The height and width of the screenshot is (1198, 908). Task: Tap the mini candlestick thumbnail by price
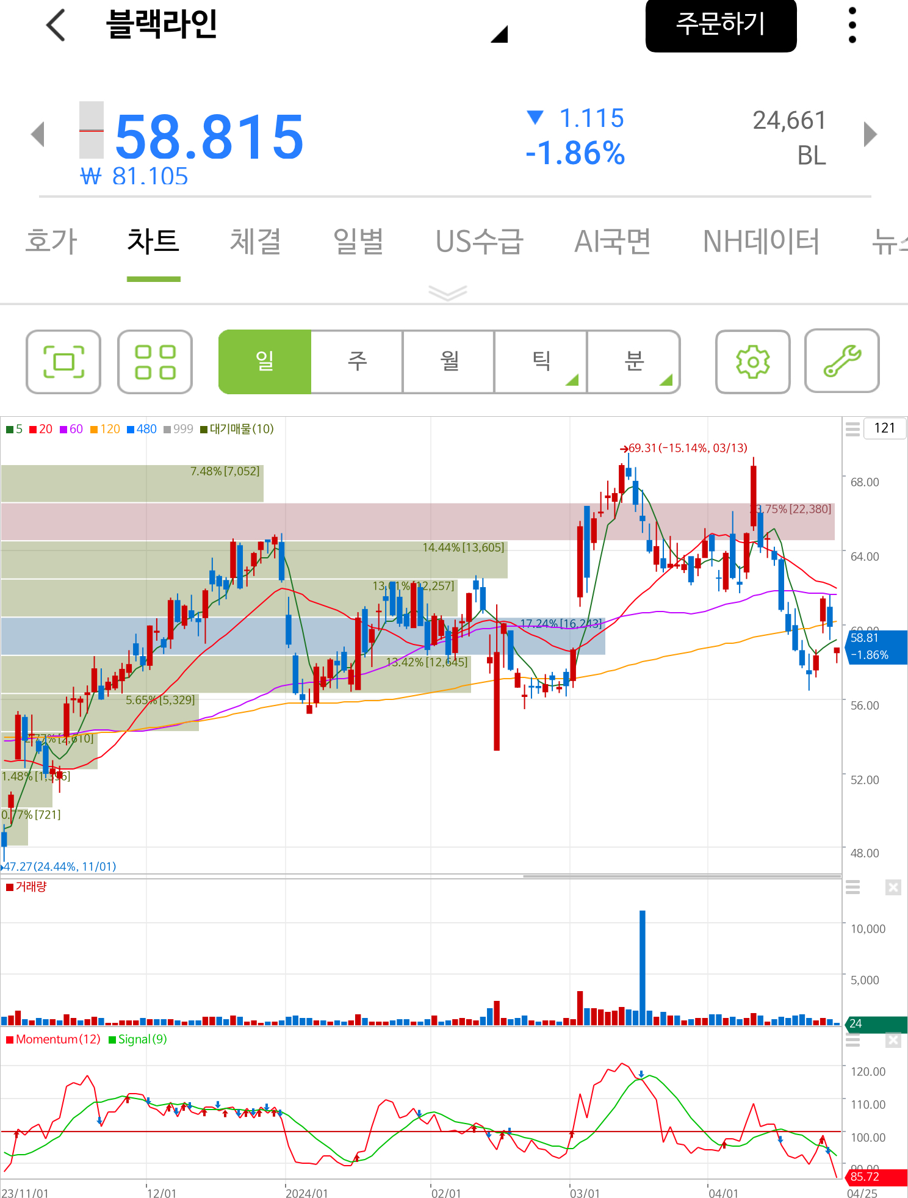pyautogui.click(x=92, y=130)
